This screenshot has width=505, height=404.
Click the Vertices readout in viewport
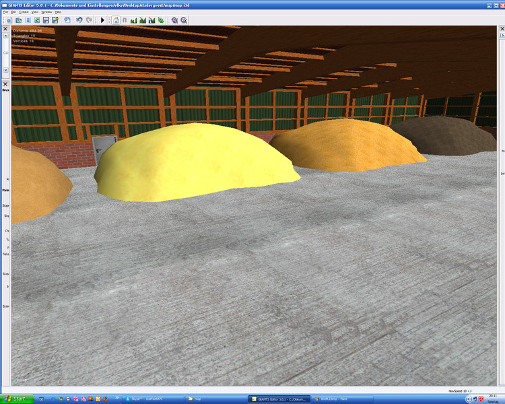(x=24, y=41)
